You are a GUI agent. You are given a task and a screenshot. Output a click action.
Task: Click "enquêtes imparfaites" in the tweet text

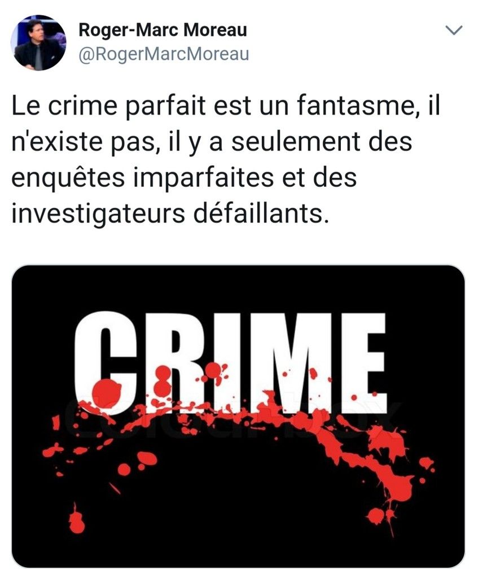(142, 178)
